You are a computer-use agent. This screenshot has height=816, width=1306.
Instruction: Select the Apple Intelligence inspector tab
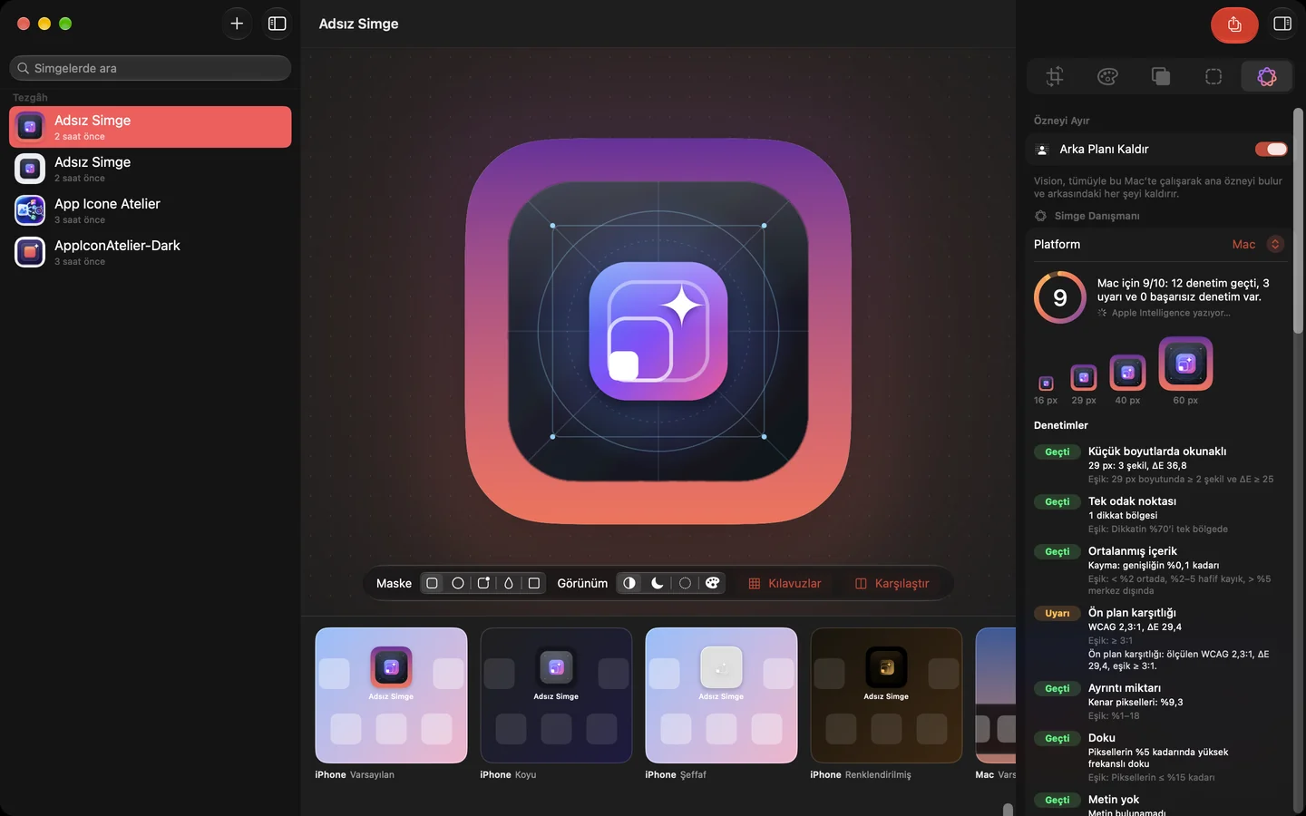click(1267, 76)
